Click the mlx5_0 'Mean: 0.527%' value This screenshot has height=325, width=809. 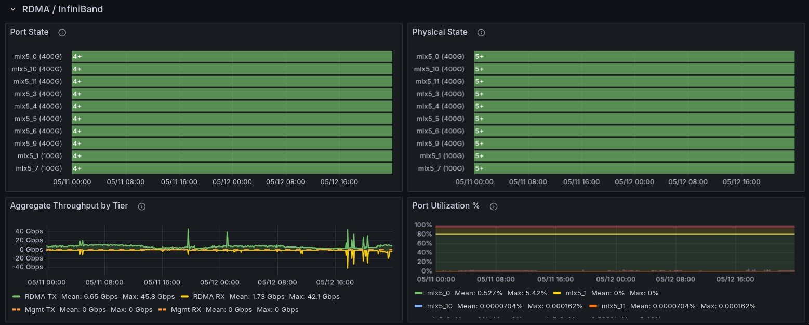(x=479, y=293)
